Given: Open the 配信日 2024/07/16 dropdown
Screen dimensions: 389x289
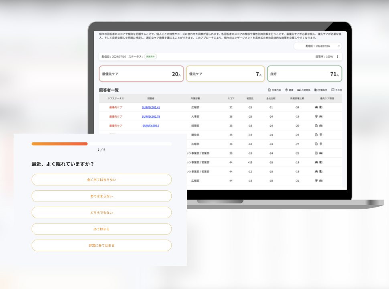Looking at the screenshot, I should [x=318, y=46].
